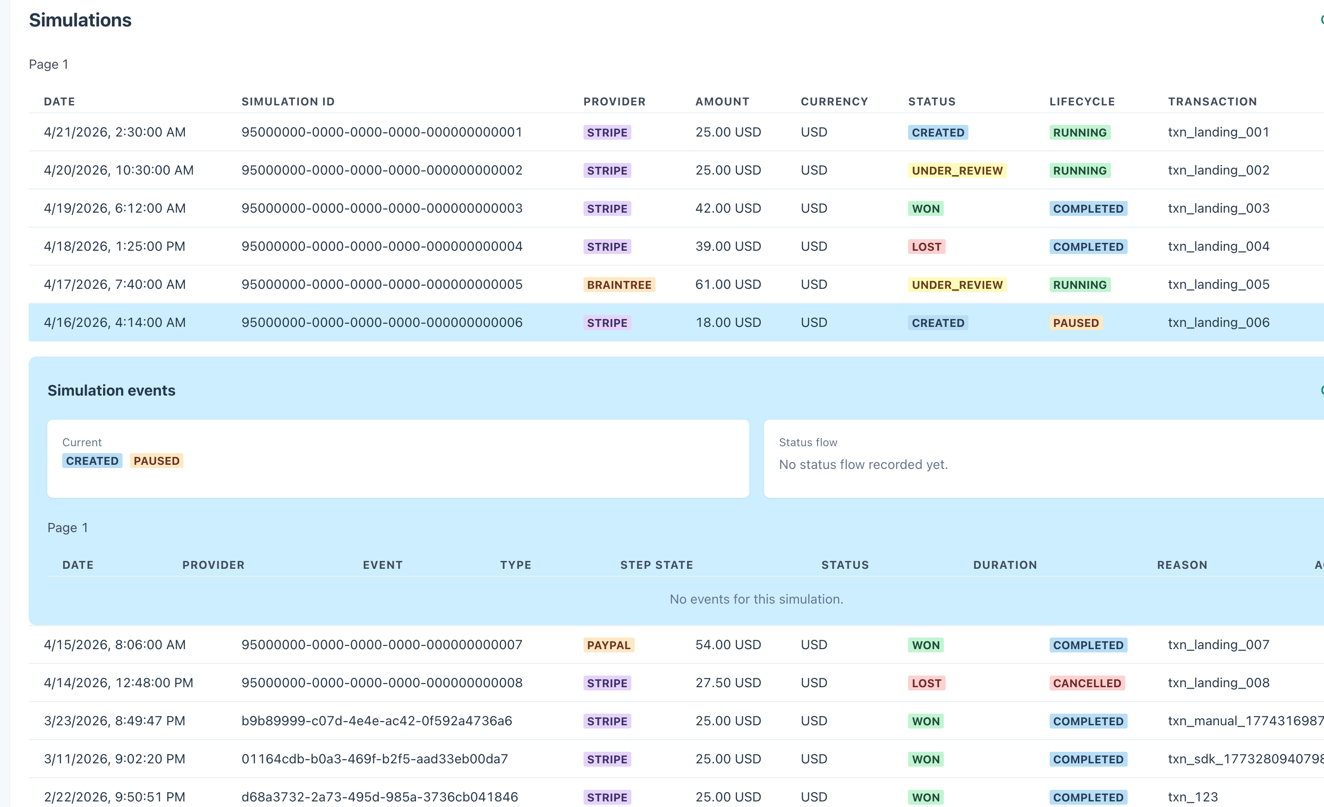Click date 2/22/2026, 9:50:51 PM
The width and height of the screenshot is (1324, 807).
point(115,797)
